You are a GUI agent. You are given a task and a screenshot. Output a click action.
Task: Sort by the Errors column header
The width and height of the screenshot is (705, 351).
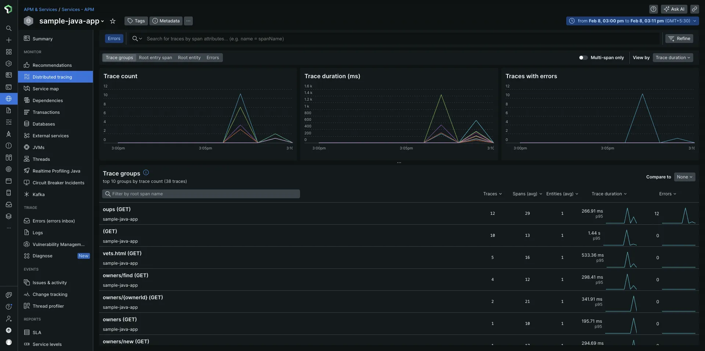(668, 194)
